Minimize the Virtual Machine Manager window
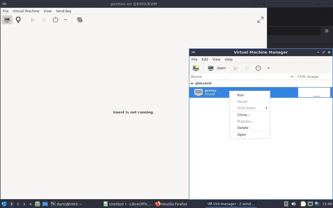333x208 pixels. point(318,52)
